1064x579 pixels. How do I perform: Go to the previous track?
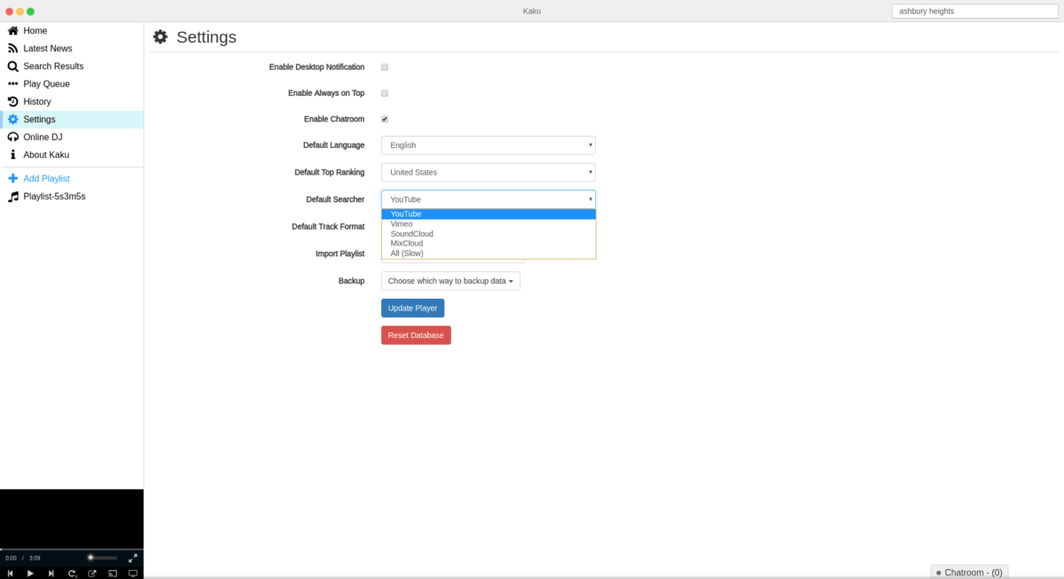(x=10, y=574)
